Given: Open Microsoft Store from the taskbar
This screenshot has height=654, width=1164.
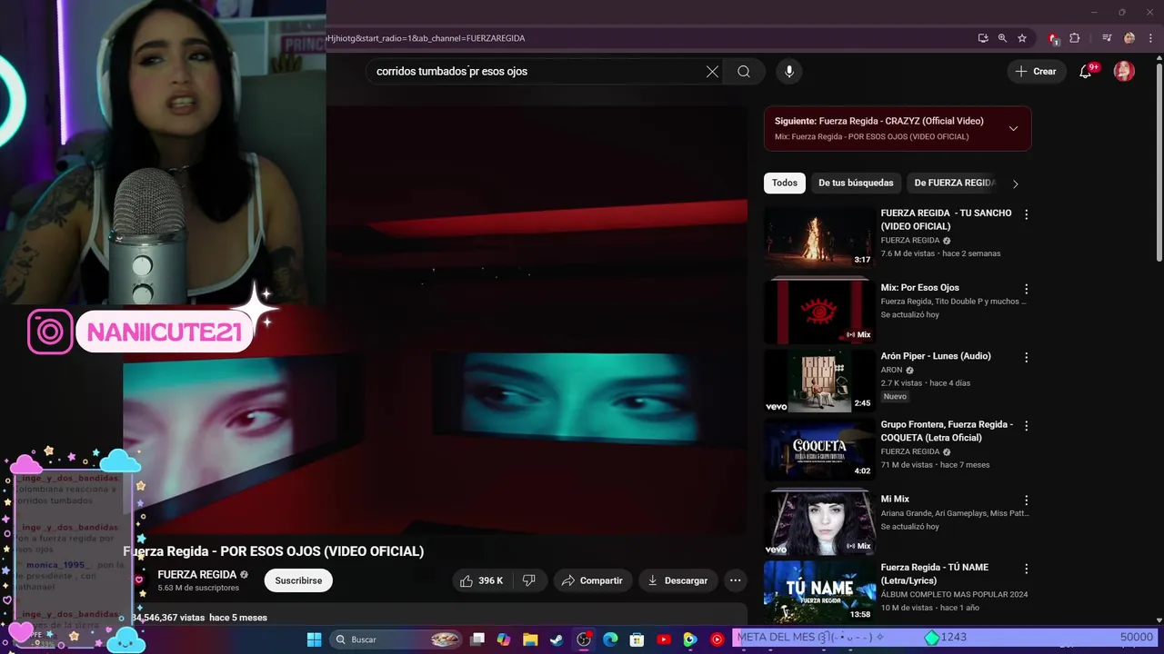Looking at the screenshot, I should (x=637, y=639).
